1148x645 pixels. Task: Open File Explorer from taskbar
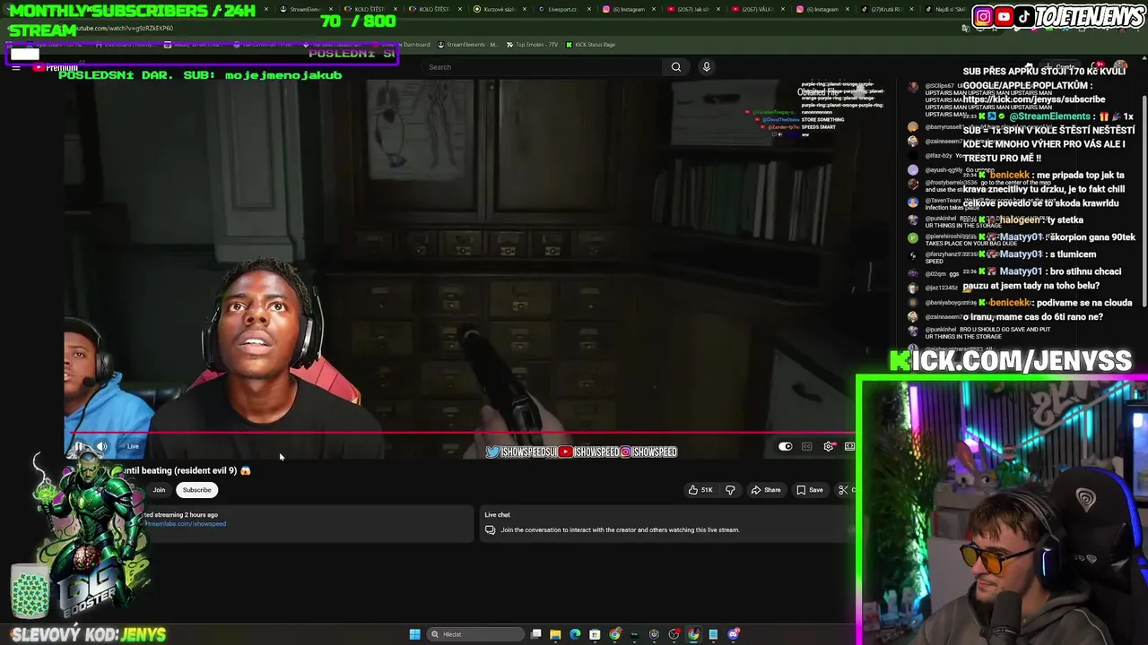tap(555, 634)
